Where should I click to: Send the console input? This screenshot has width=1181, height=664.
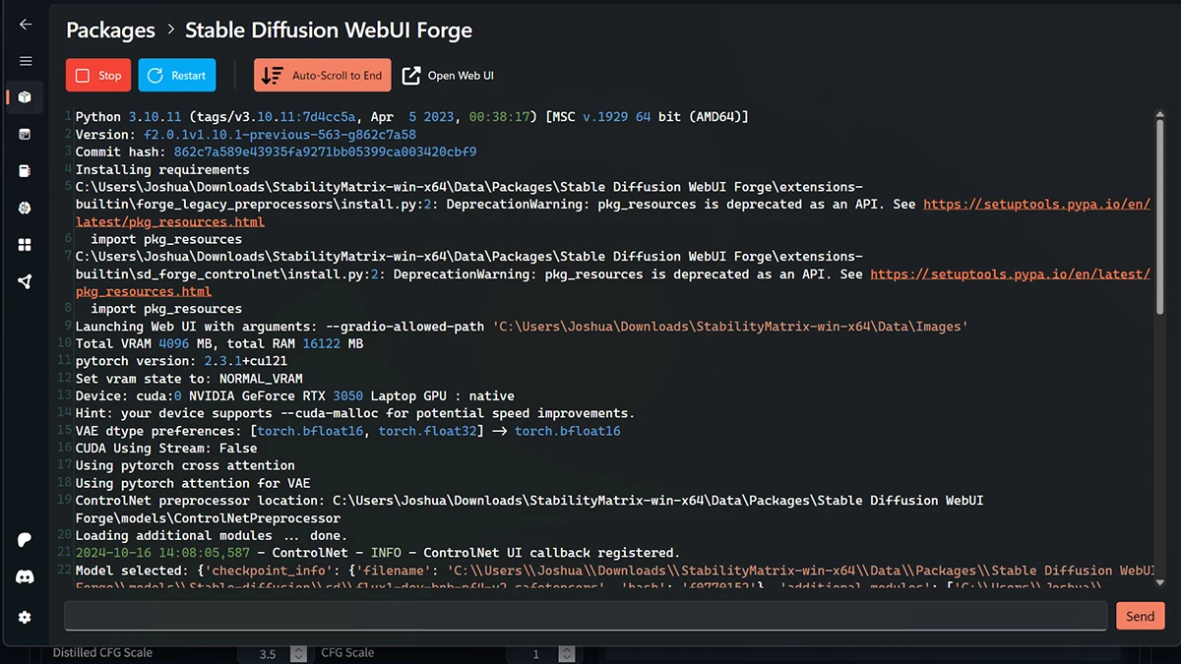(x=1141, y=616)
